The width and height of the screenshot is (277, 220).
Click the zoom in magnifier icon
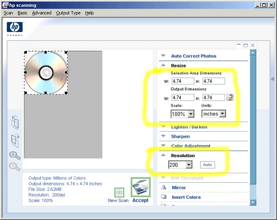(x=15, y=155)
